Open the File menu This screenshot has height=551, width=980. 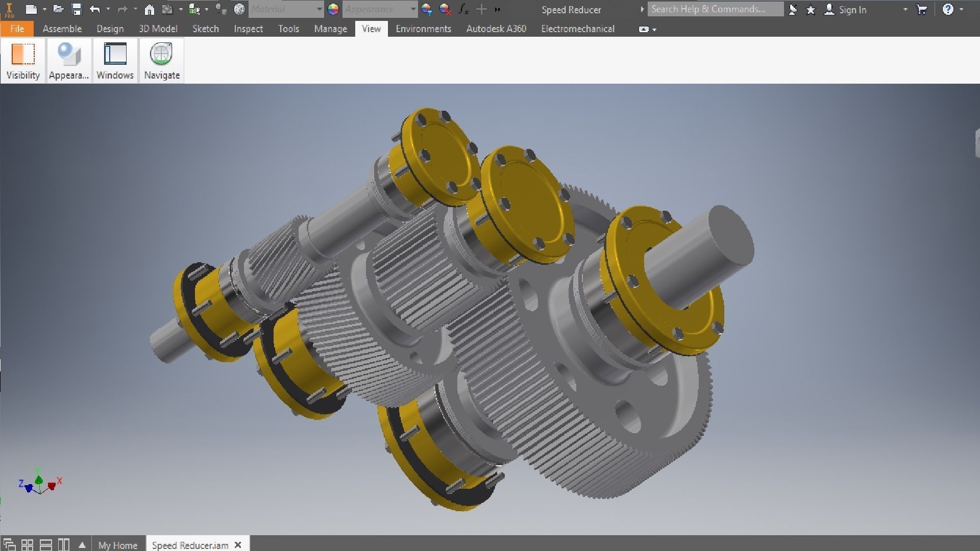(x=17, y=29)
